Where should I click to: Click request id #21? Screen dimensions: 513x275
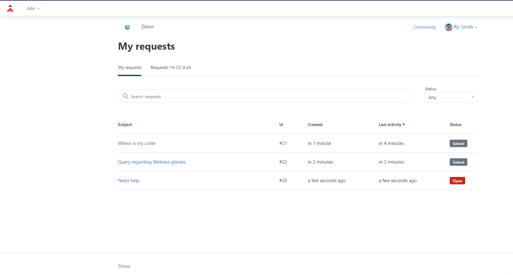coord(283,143)
